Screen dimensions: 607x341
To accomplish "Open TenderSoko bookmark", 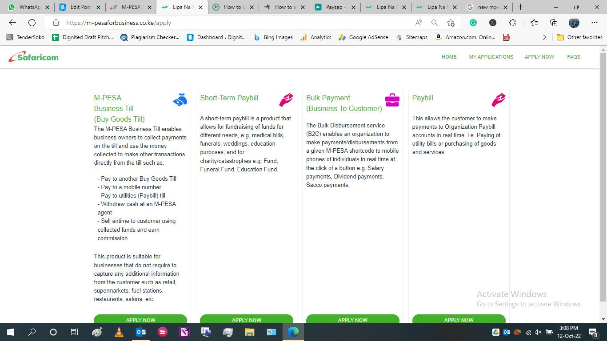I will [x=25, y=37].
